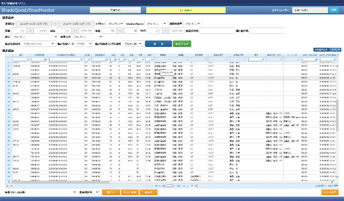The height and width of the screenshot is (201, 344).
Task: Sort by the LAST_SOURCE column header
Action: (310, 55)
